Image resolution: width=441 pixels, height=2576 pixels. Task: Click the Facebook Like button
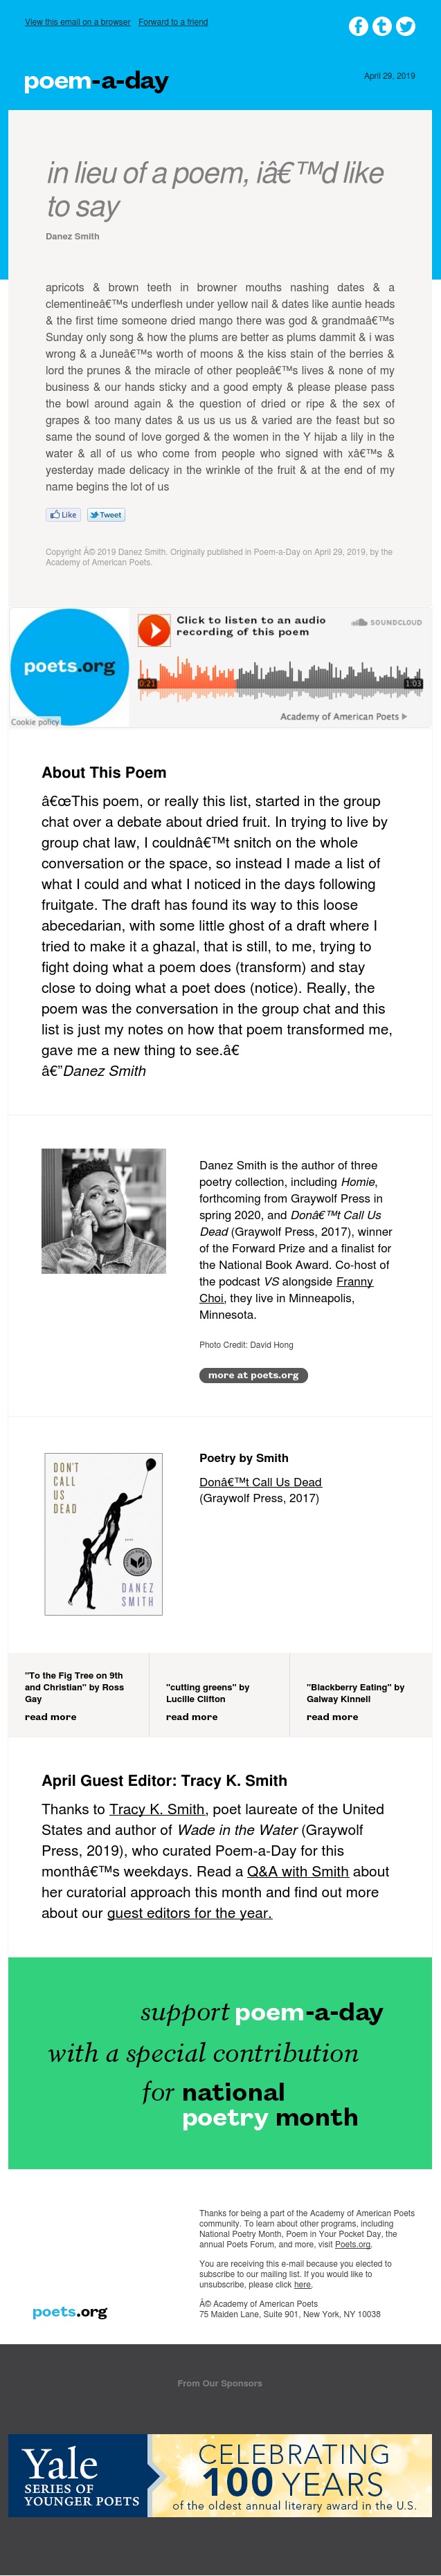(x=63, y=515)
